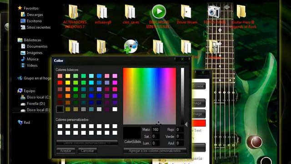The image size is (291, 164).
Task: Select the camera photos folder icon
Action: pyautogui.click(x=214, y=11)
